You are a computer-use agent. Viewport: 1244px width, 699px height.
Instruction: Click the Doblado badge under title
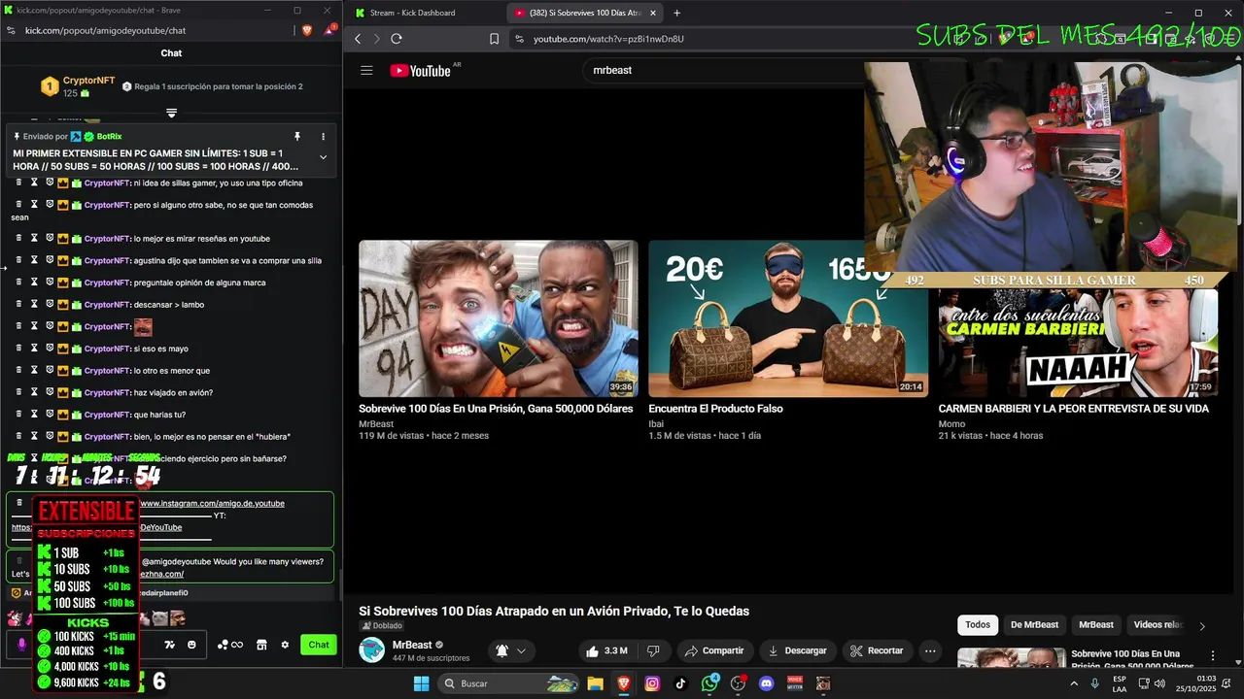click(381, 626)
